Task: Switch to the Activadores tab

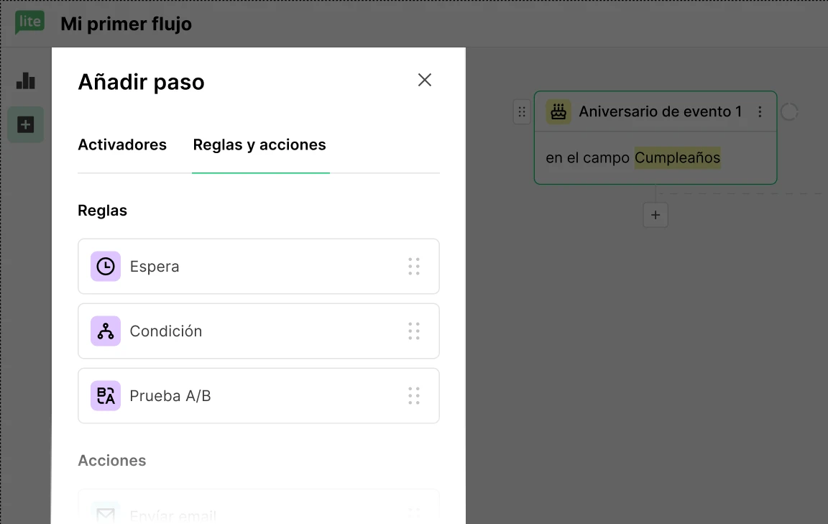Action: [x=121, y=144]
